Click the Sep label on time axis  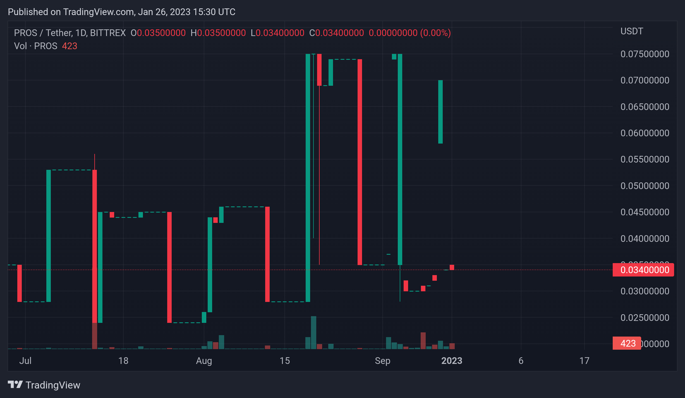coord(382,361)
